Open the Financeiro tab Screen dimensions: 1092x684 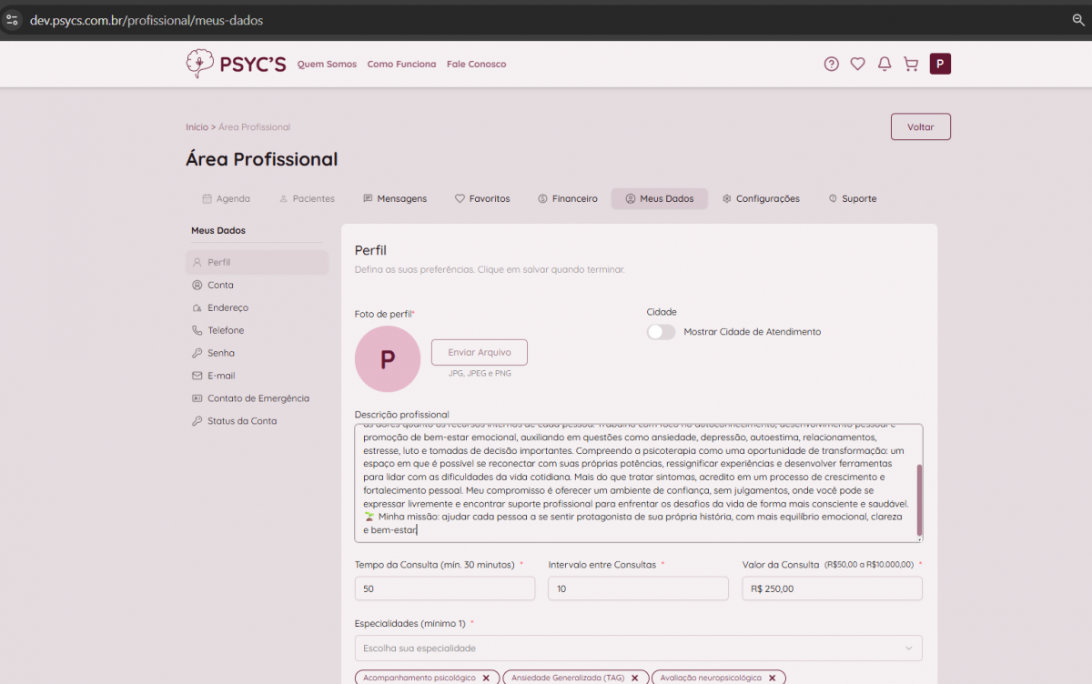point(567,198)
